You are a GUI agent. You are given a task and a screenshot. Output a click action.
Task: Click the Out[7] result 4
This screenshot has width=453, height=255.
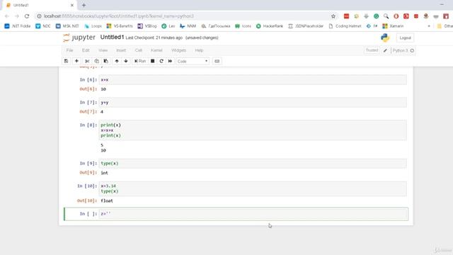102,112
